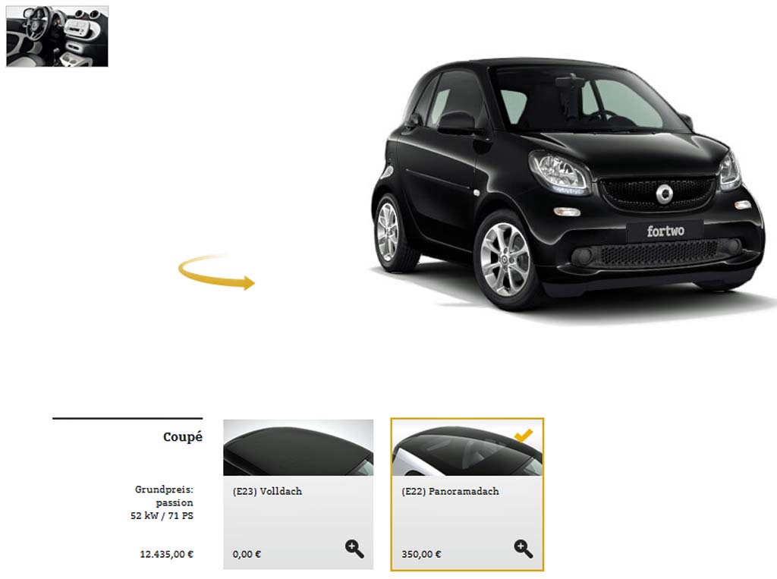Click the Grundpreis label
The image size is (777, 579).
coord(164,489)
